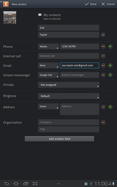This screenshot has width=117, height=187.
Task: Open the Groups Not assigned dropdown
Action: pos(69,85)
